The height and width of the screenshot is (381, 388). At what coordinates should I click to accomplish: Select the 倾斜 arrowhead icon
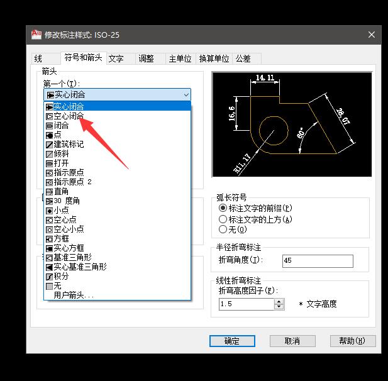point(50,154)
